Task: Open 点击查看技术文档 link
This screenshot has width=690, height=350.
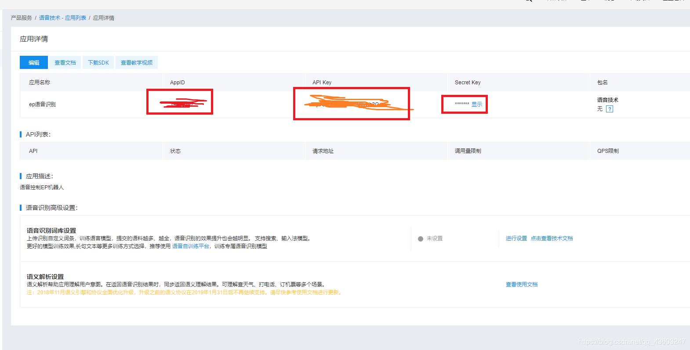Action: (552, 238)
